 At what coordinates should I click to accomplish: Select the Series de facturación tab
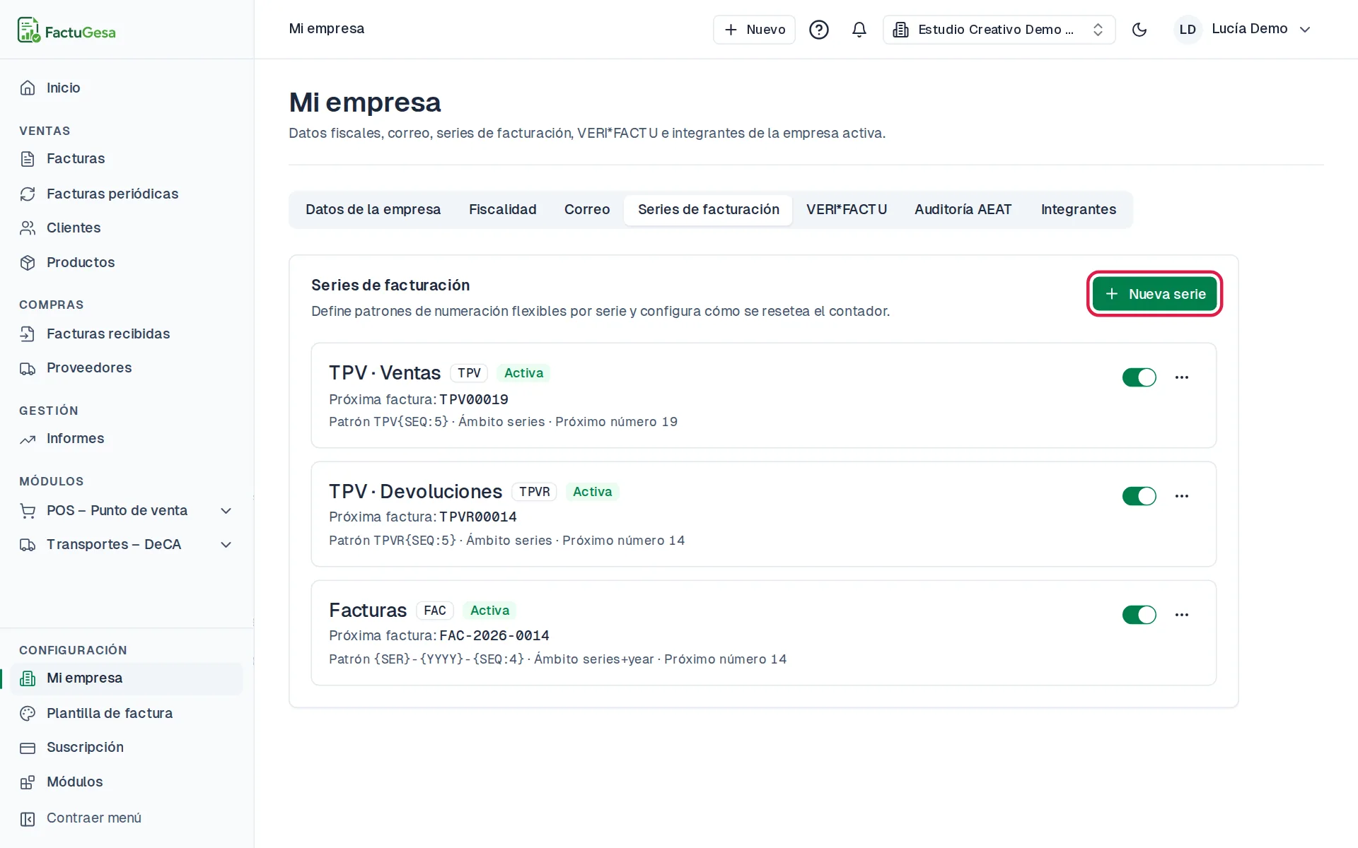click(708, 210)
